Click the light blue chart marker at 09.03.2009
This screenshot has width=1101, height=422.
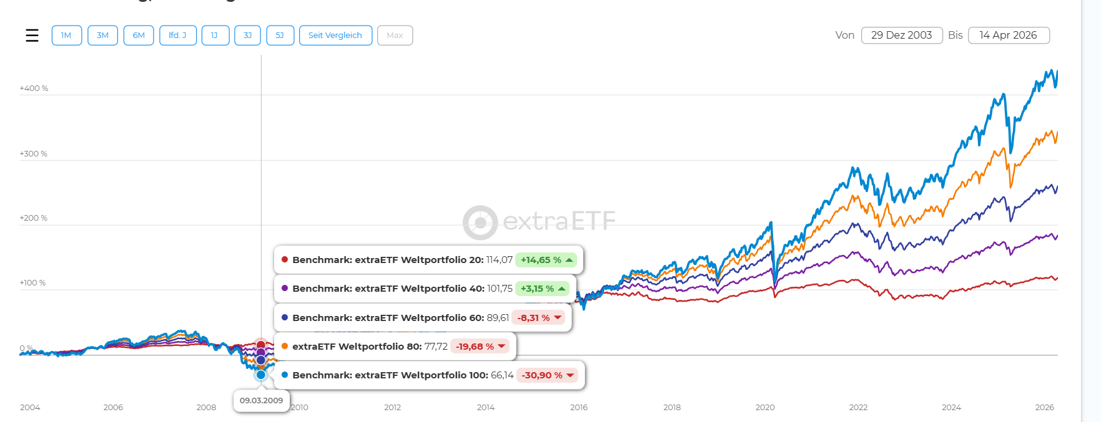coord(261,375)
